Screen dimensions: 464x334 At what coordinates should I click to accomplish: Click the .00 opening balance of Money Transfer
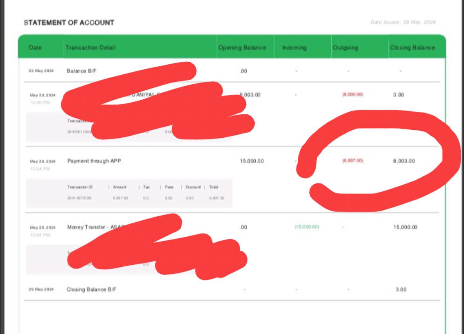(x=243, y=227)
